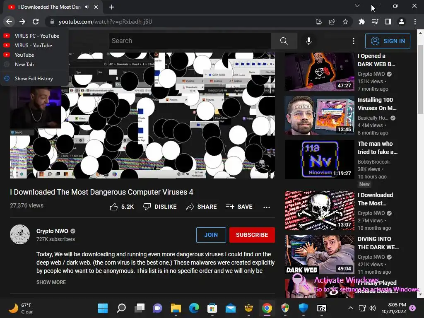Like the video with thumbs up icon
This screenshot has height=318, width=424.
(114, 207)
